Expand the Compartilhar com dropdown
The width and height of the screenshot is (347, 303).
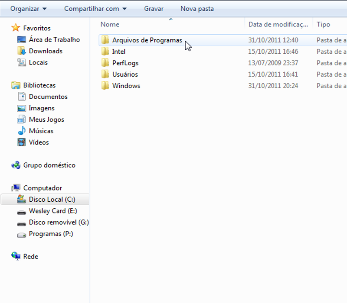[x=95, y=9]
